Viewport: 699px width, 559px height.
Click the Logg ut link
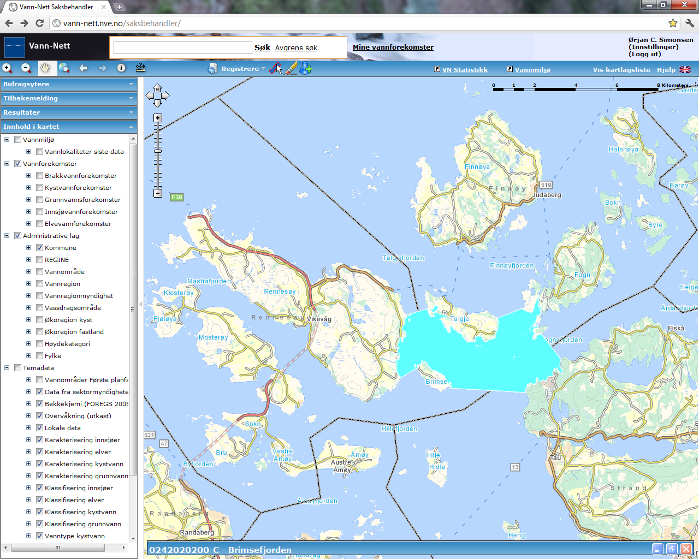(x=645, y=54)
